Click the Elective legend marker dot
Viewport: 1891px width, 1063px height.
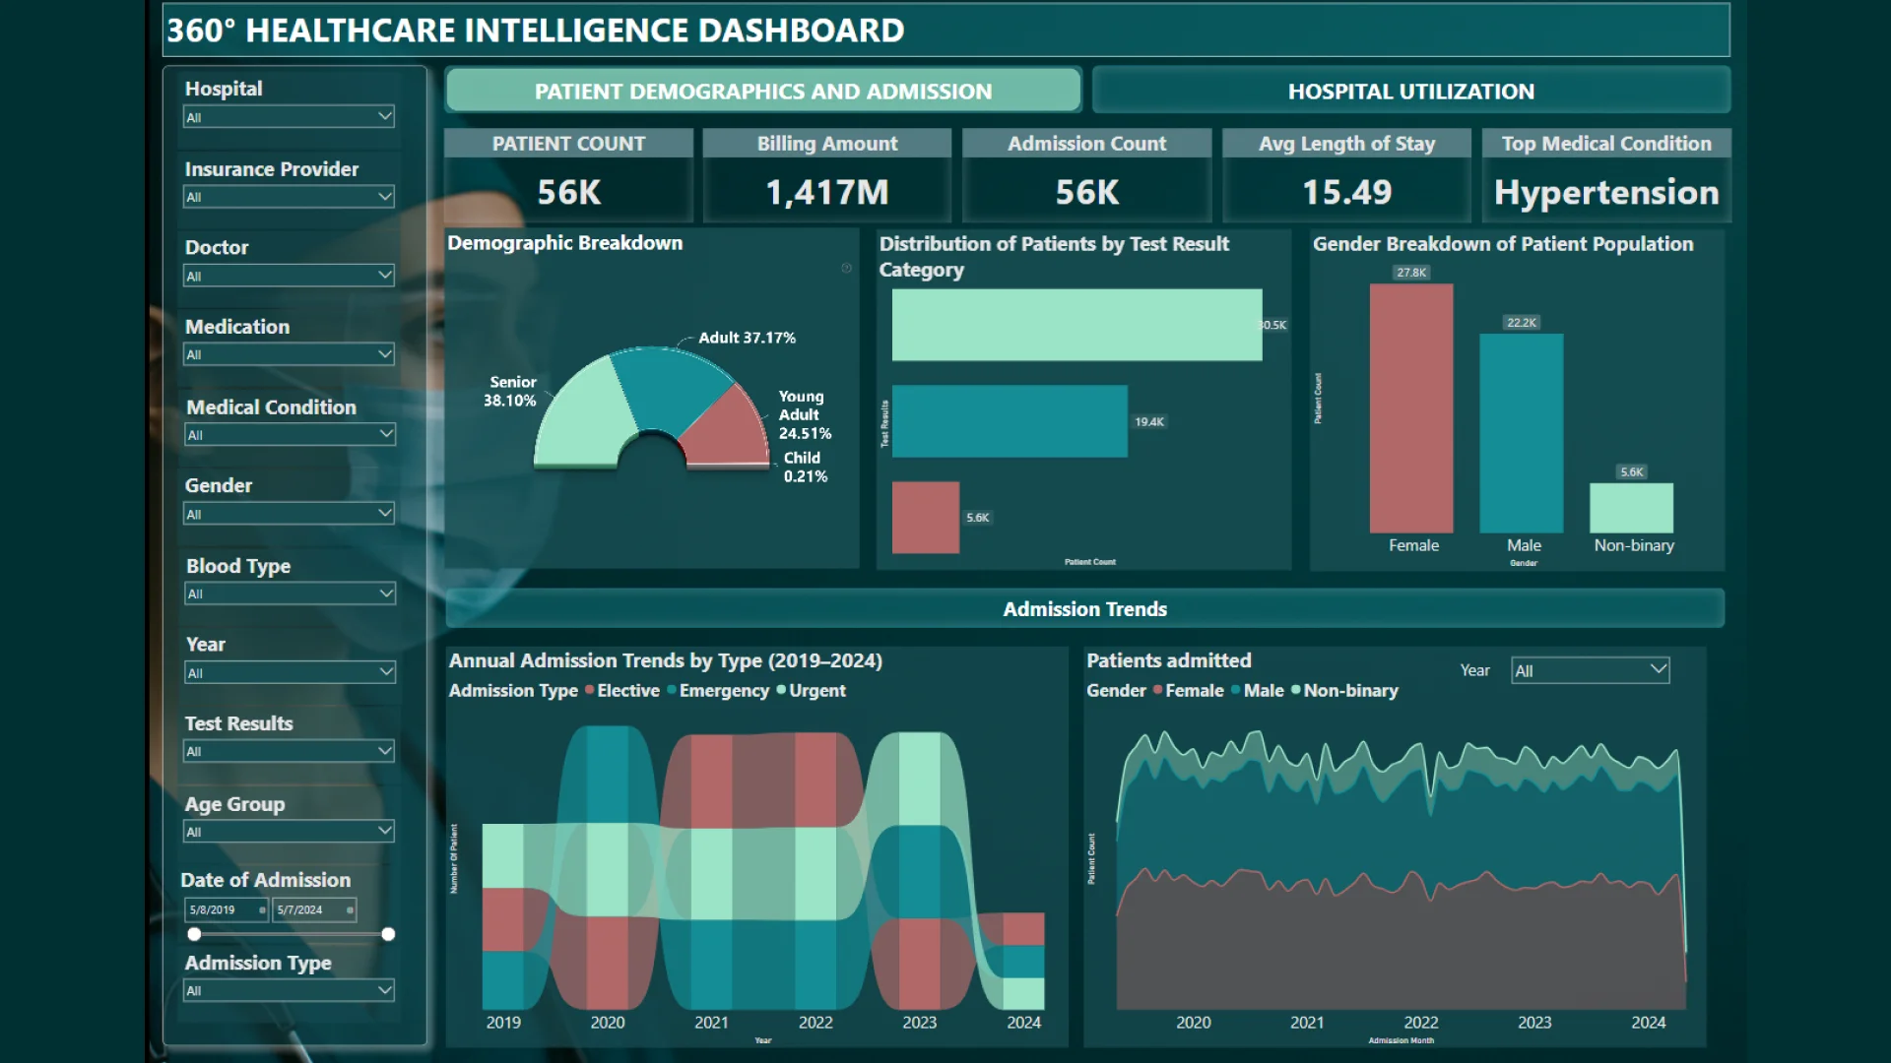point(589,690)
